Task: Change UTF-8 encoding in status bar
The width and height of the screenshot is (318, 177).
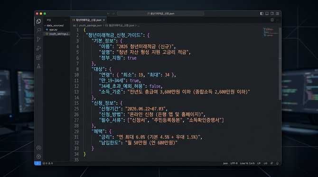Action: click(x=234, y=163)
